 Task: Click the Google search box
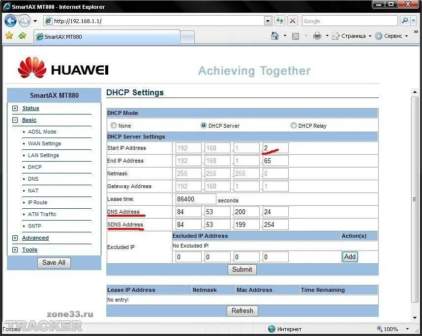pos(349,21)
